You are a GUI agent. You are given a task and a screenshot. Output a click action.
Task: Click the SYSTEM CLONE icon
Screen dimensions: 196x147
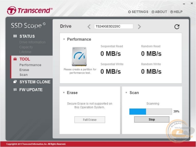click(x=15, y=82)
